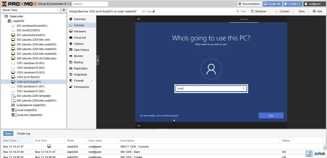Collapse the Datacenter tree node
The image size is (327, 158).
pyautogui.click(x=3, y=16)
